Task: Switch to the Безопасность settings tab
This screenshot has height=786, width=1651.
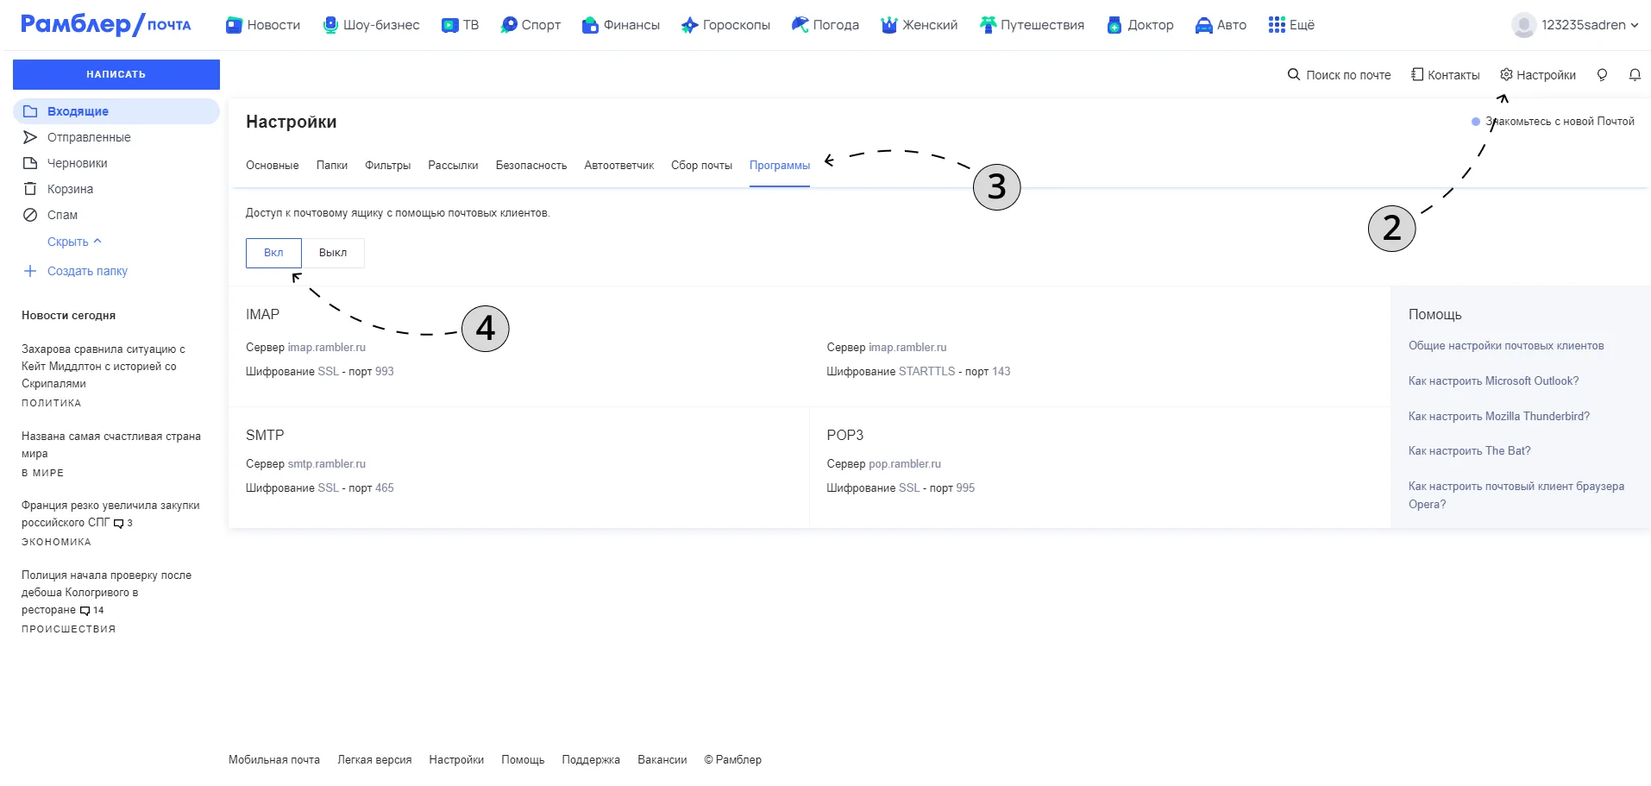Action: click(531, 165)
